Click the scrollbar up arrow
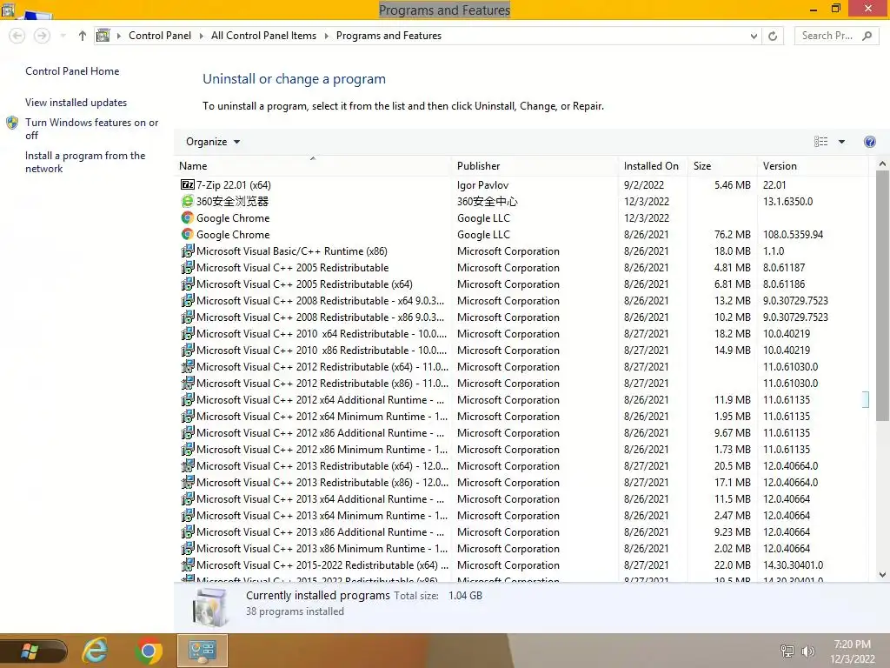 pos(882,164)
